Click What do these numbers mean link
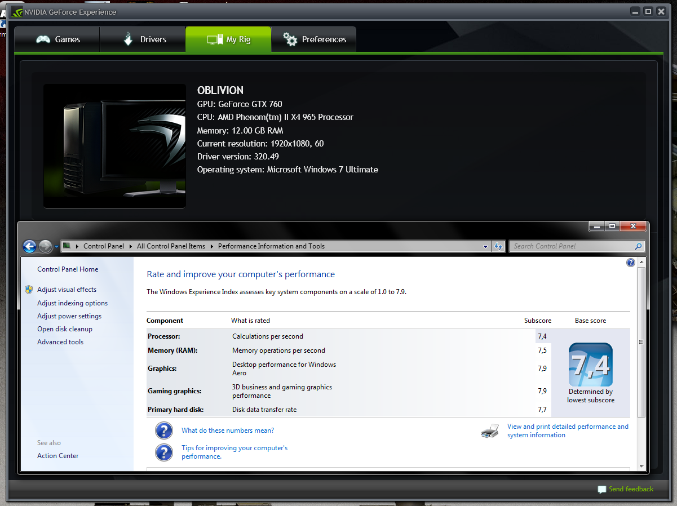 click(228, 430)
